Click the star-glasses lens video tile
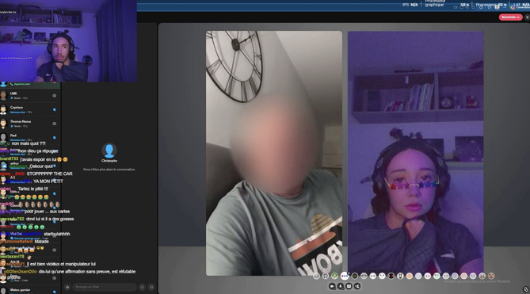 (x=415, y=154)
